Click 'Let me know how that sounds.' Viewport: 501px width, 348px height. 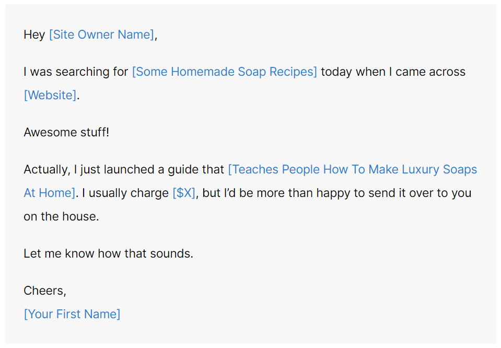click(108, 254)
